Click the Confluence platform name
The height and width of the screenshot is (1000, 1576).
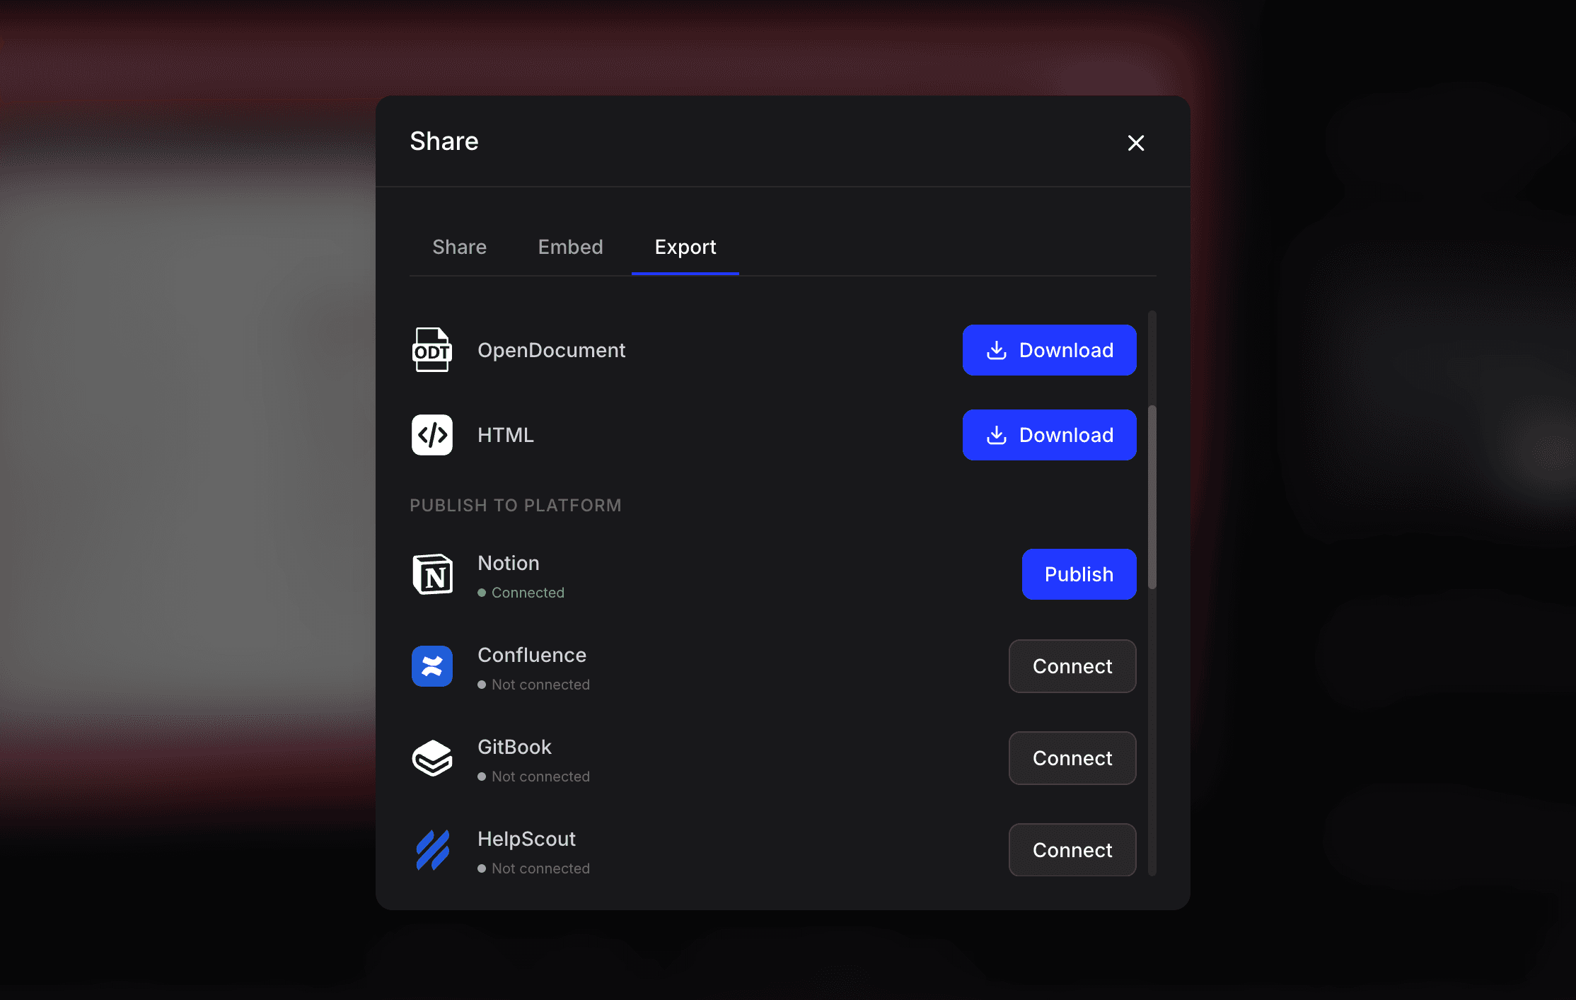click(x=531, y=655)
